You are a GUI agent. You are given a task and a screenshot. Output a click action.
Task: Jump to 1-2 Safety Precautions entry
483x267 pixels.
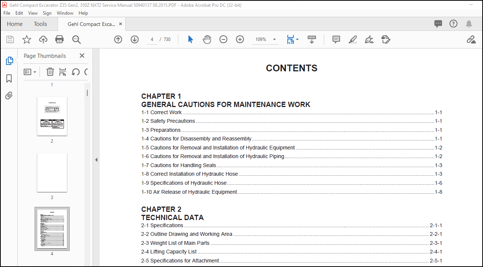click(x=292, y=121)
